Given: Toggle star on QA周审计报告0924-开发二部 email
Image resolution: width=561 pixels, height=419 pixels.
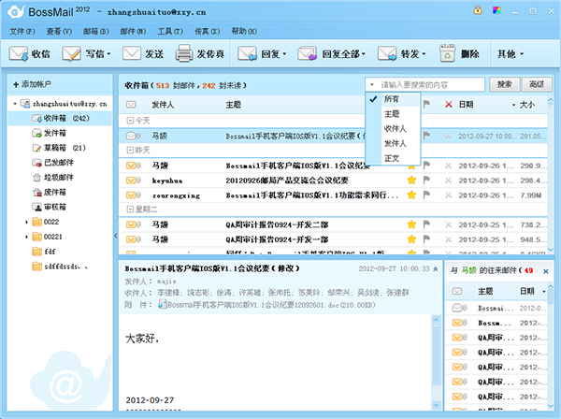Looking at the screenshot, I should point(411,224).
